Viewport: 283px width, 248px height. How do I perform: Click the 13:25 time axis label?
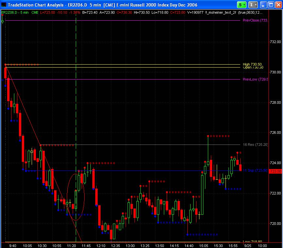point(145,246)
